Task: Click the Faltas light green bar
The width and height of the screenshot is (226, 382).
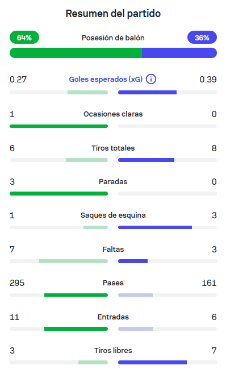Action: [x=73, y=261]
